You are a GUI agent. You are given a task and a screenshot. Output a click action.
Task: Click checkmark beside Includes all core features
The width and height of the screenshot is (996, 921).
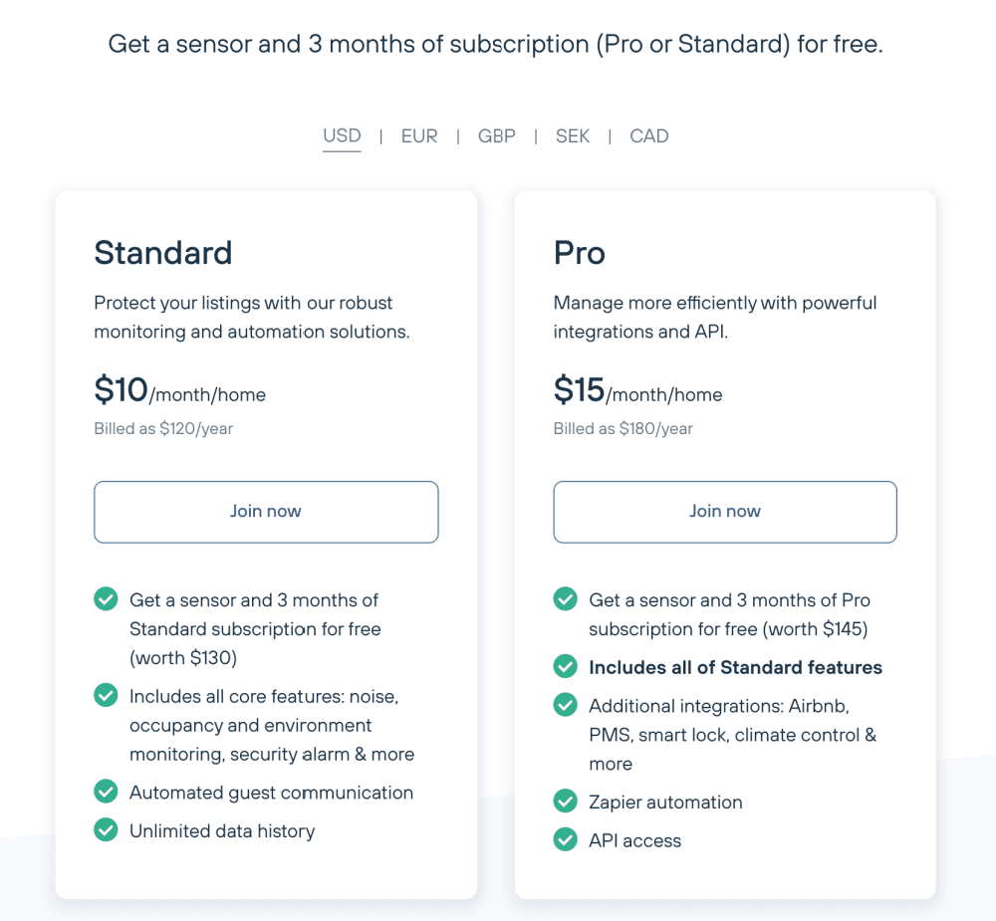click(106, 695)
